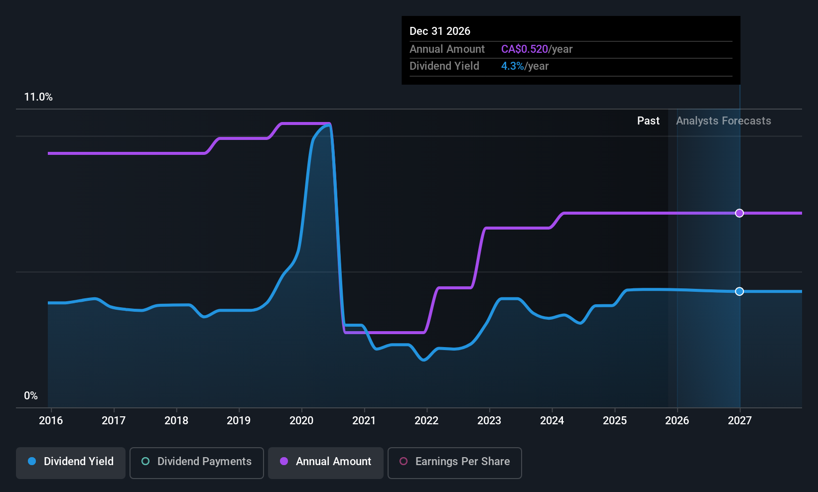Click the Past region label

[648, 121]
